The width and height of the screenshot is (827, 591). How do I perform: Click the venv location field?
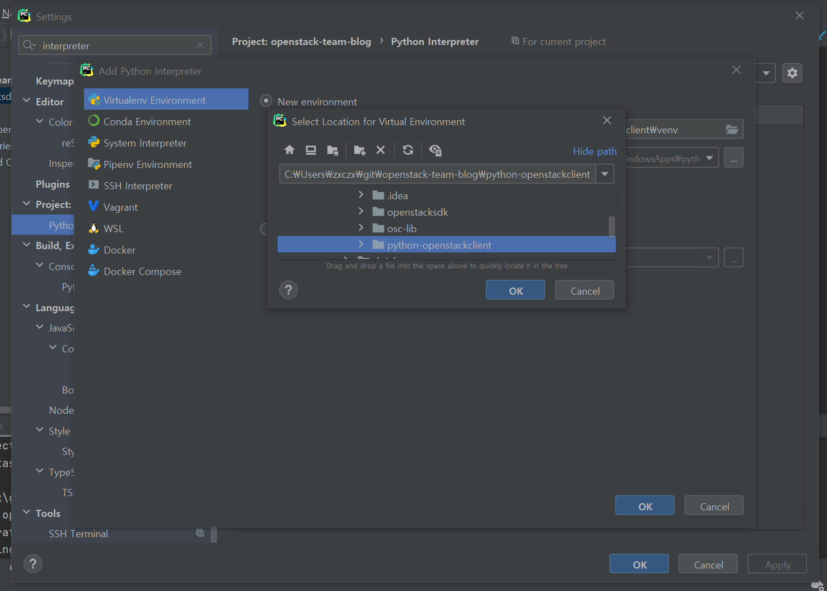click(x=675, y=130)
